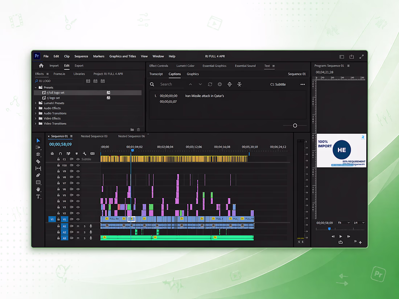The image size is (399, 299).
Task: Select the Type tool
Action: tap(38, 196)
